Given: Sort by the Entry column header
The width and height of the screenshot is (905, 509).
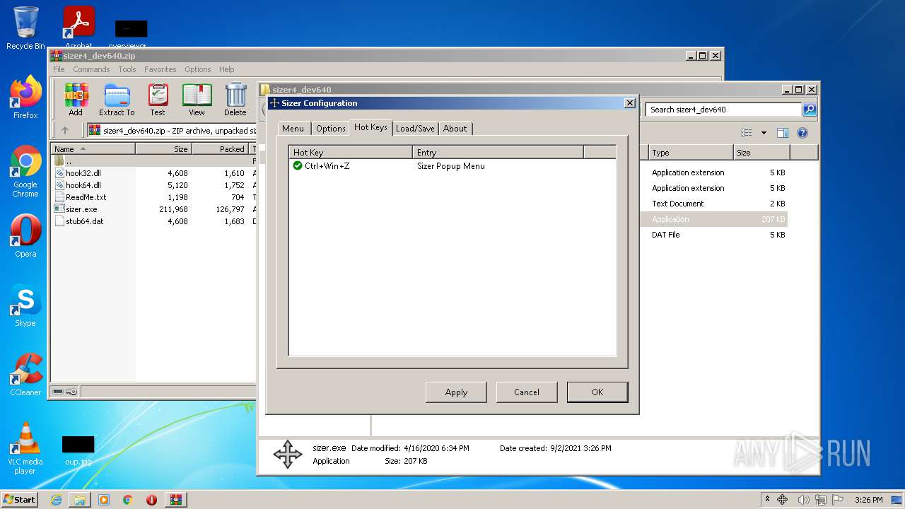Looking at the screenshot, I should click(498, 152).
